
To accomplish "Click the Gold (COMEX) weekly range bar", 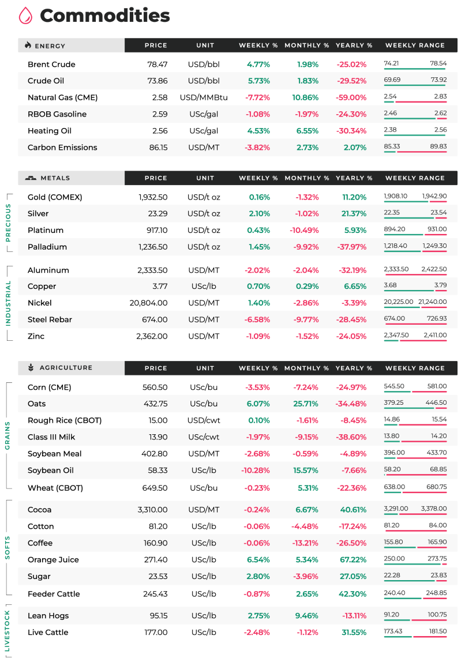I will coord(415,202).
